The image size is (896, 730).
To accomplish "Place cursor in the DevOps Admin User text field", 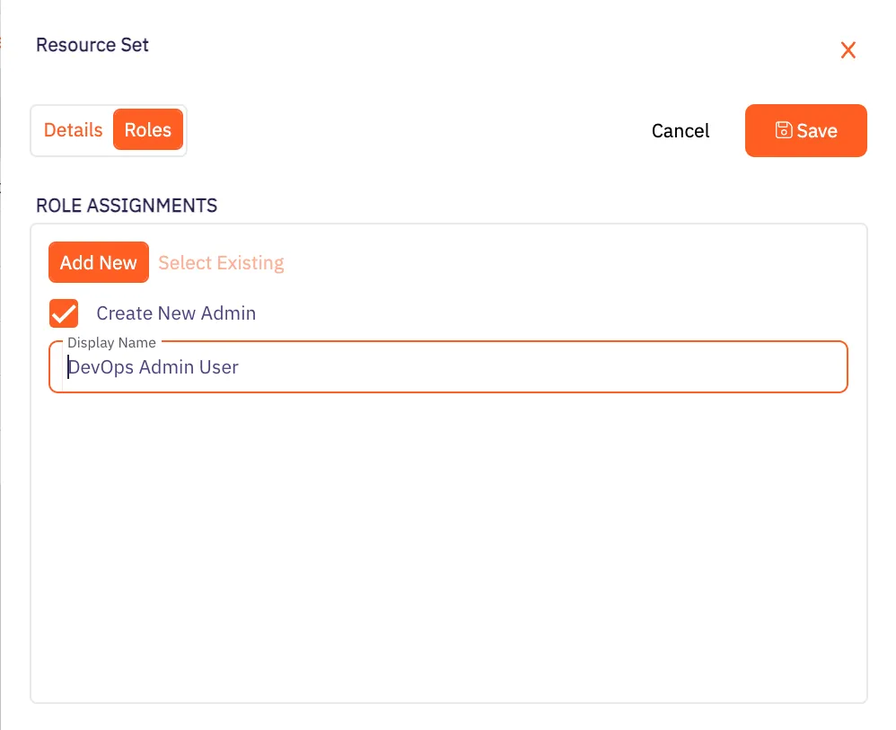I will click(x=359, y=367).
